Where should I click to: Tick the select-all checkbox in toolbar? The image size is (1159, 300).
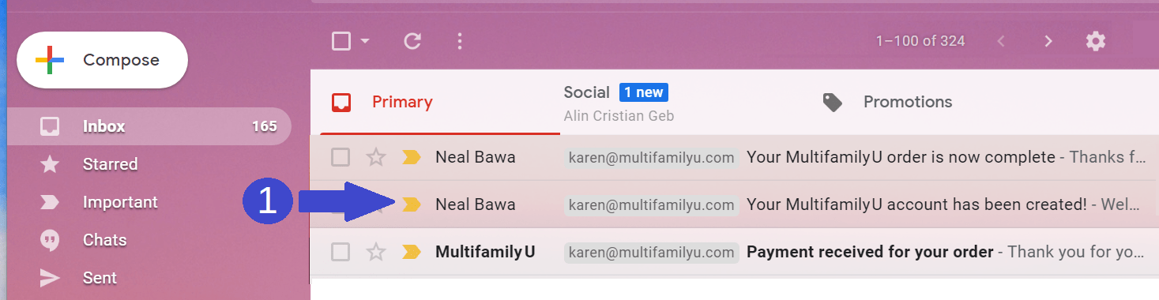341,41
